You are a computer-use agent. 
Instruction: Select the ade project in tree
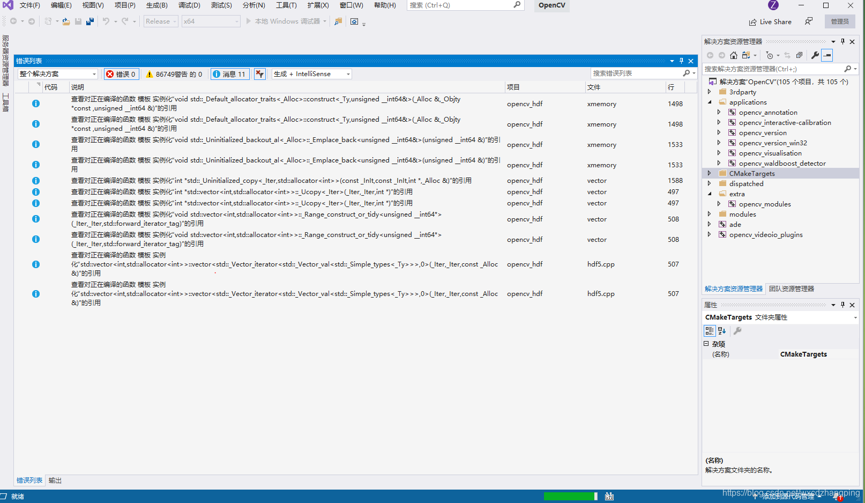click(x=735, y=224)
